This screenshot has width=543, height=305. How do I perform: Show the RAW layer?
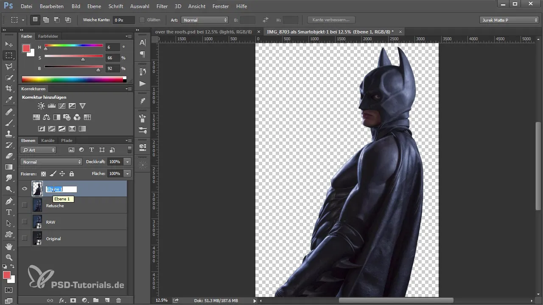click(25, 222)
